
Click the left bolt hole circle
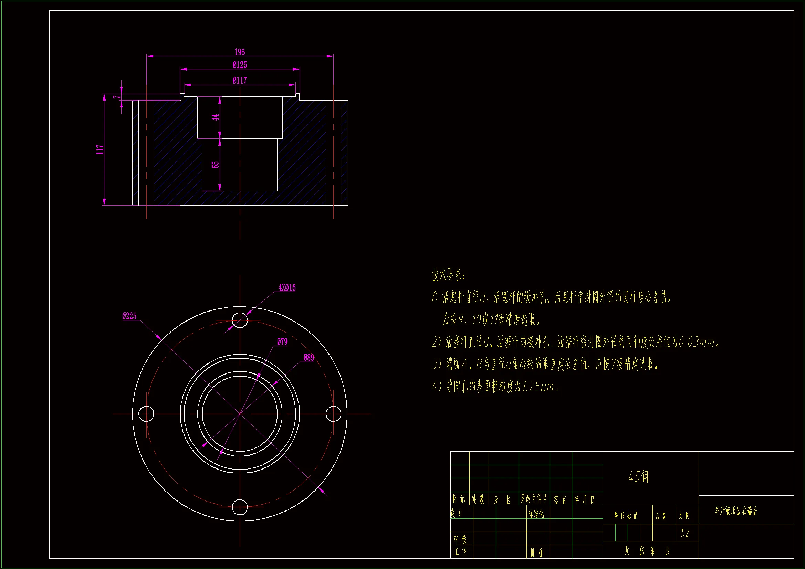coord(146,414)
